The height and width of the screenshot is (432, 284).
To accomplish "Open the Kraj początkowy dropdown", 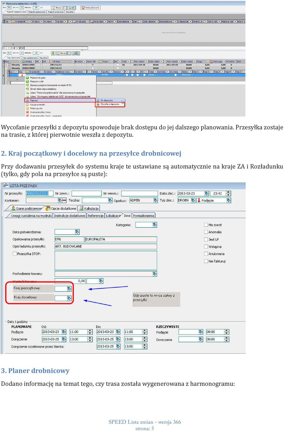I will click(69, 289).
